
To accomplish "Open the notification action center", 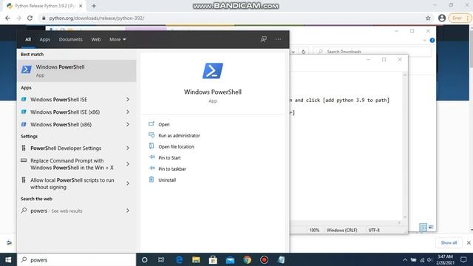I will click(463, 259).
